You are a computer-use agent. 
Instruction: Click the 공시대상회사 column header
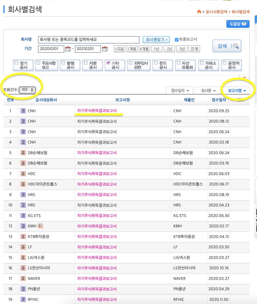tap(46, 100)
